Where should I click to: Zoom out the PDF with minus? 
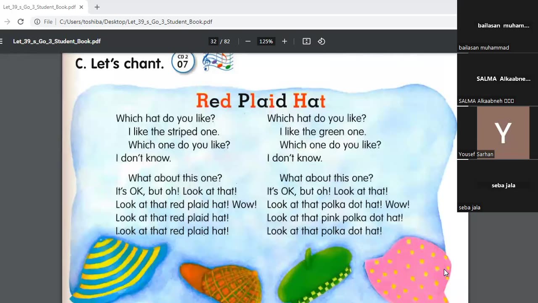248,41
